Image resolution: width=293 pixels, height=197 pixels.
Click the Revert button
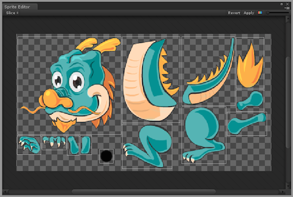(234, 13)
